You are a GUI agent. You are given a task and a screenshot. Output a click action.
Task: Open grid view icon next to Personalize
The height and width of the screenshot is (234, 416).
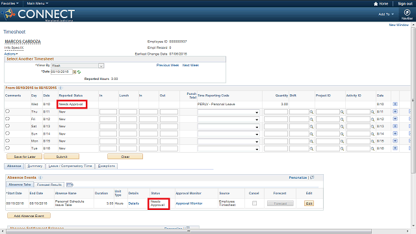pos(312,177)
